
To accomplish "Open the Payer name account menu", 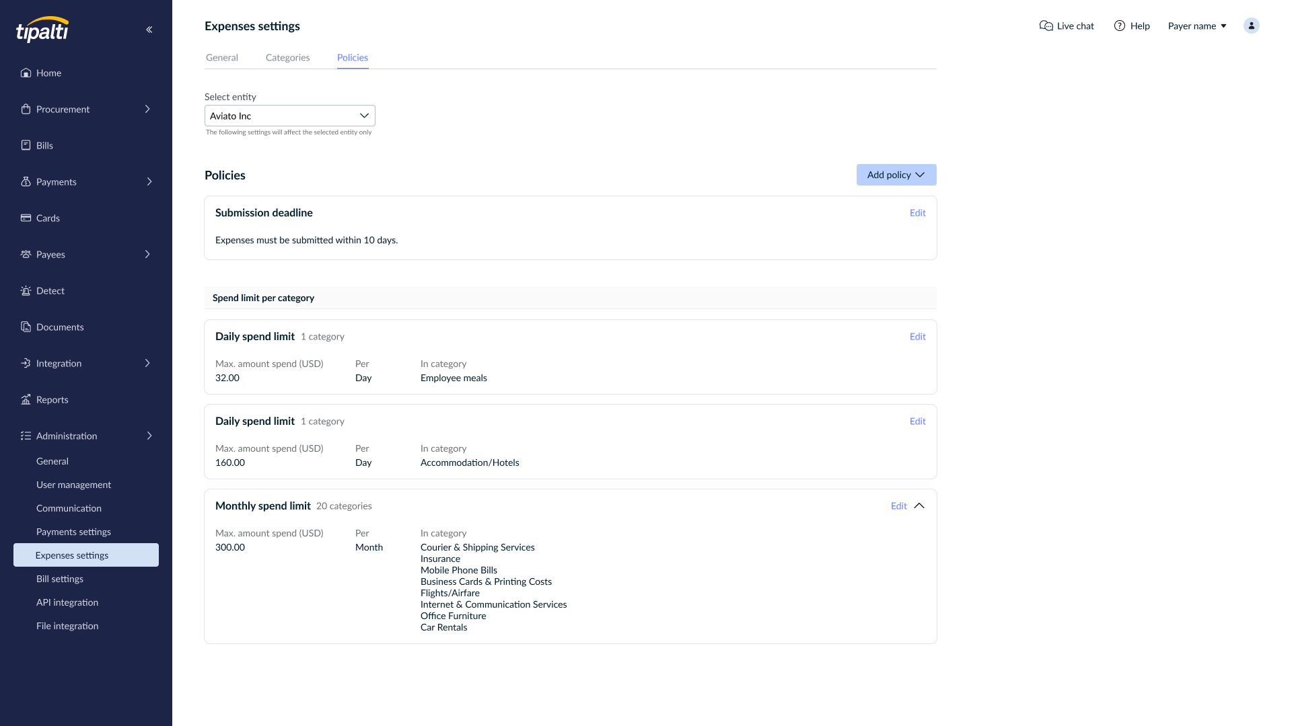I will tap(1197, 26).
